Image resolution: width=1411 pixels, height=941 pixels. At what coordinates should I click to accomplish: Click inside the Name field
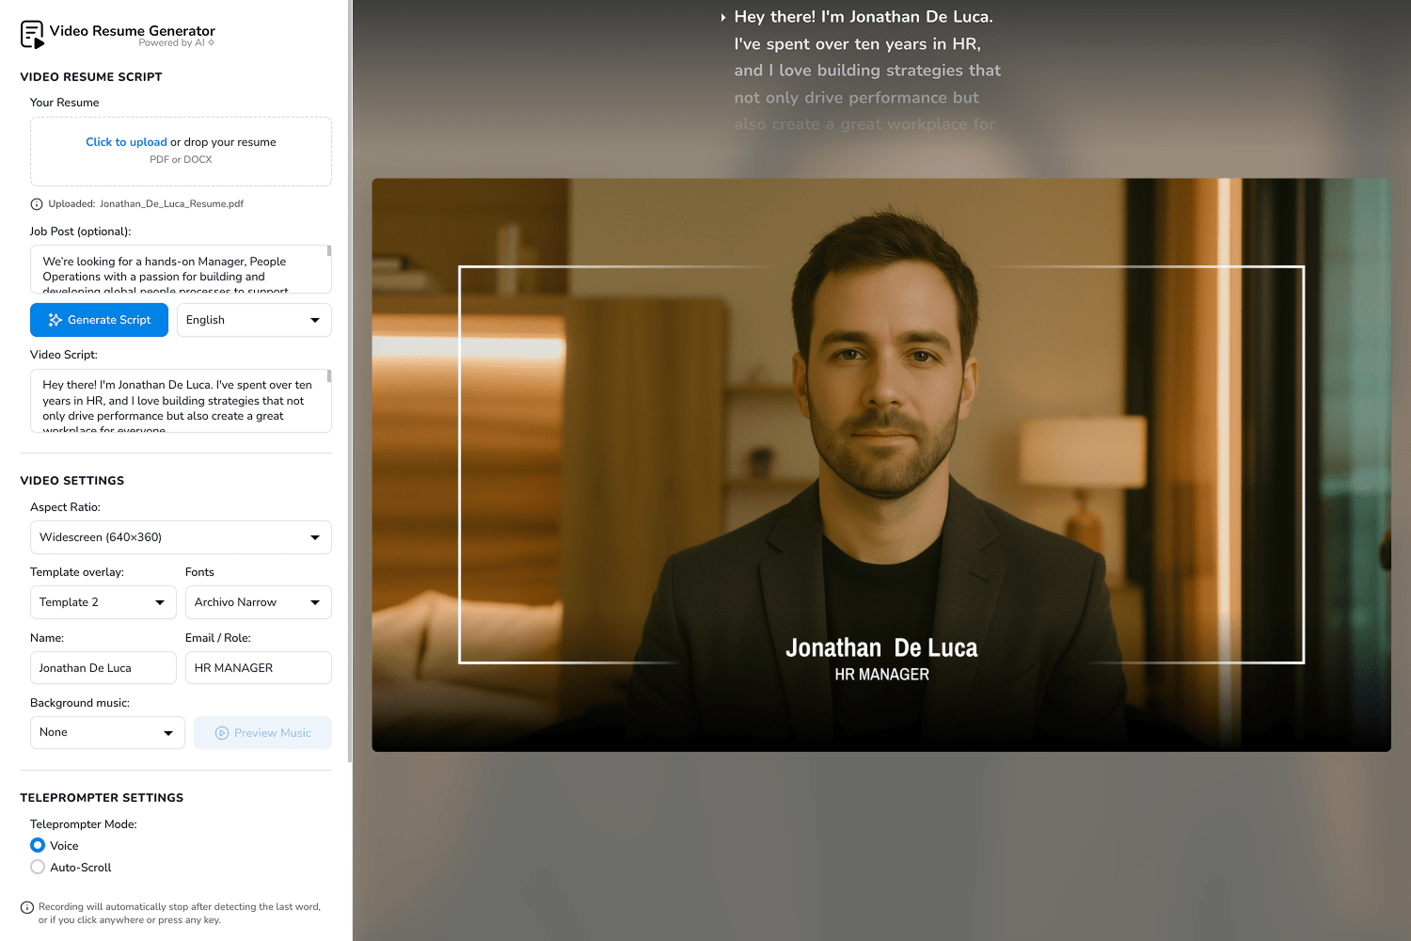click(103, 667)
